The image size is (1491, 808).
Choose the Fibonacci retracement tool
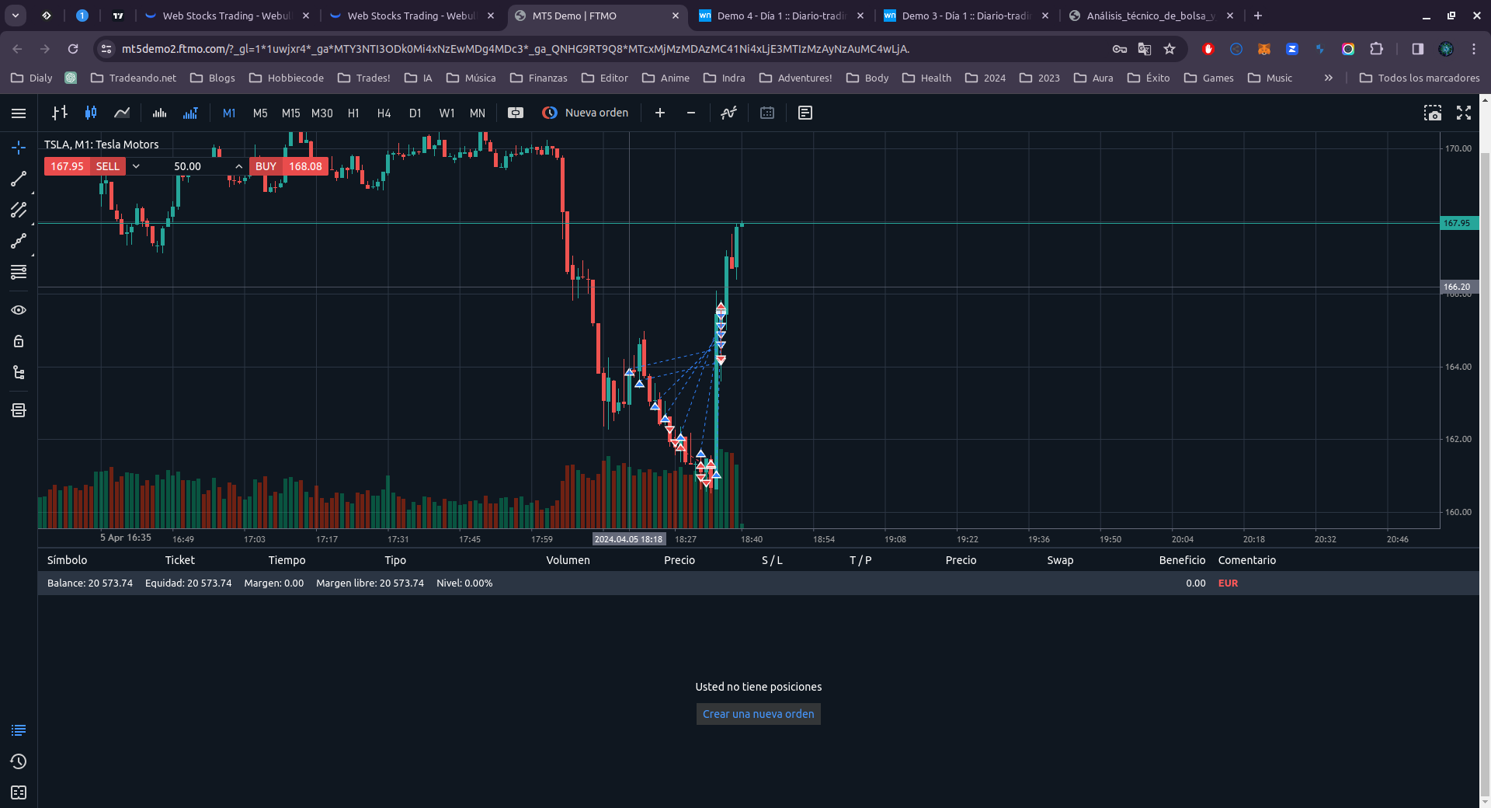(x=19, y=272)
